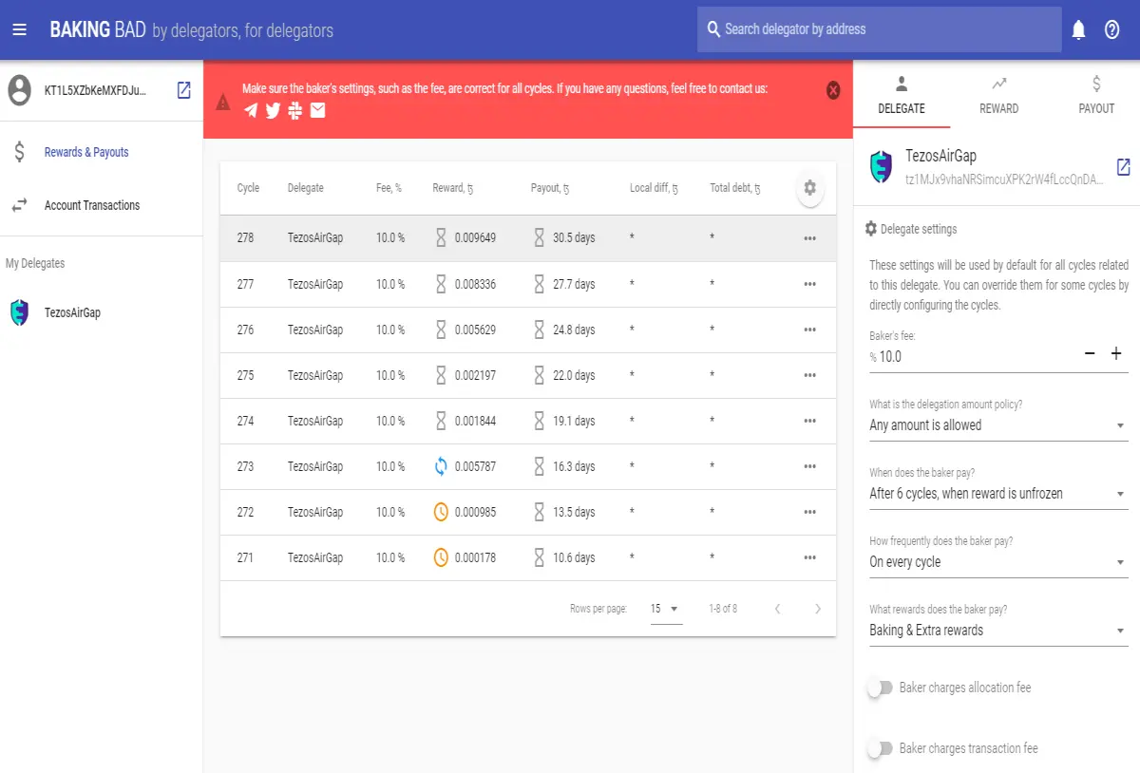The width and height of the screenshot is (1140, 773).
Task: Decrease baker's fee with minus button
Action: 1090,353
